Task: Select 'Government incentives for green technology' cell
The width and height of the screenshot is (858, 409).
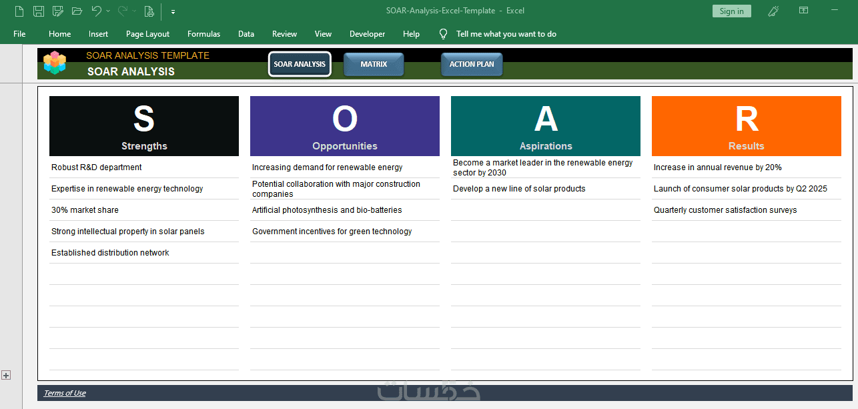Action: click(345, 232)
